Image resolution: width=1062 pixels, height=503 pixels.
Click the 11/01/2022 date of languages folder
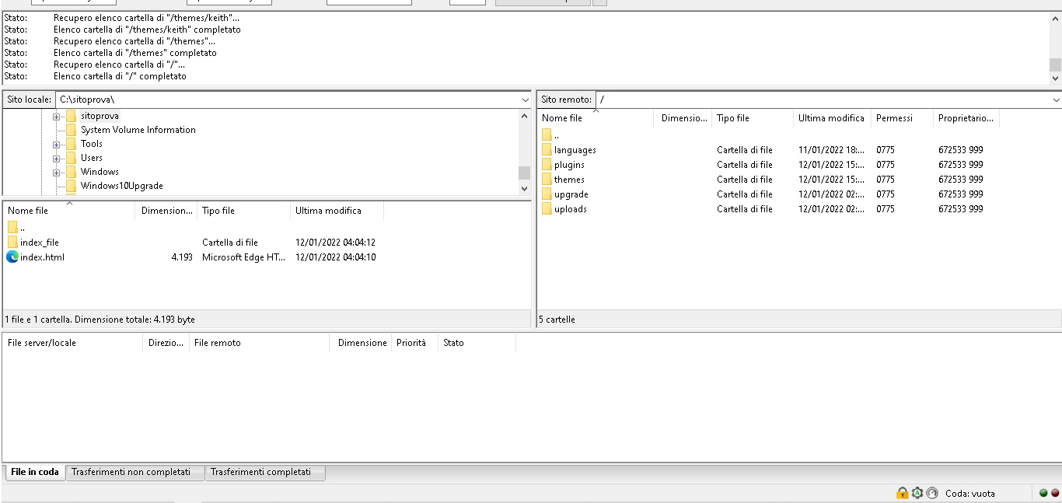[x=831, y=150]
